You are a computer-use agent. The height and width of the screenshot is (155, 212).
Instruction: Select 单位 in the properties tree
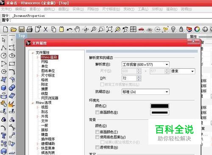(45, 66)
